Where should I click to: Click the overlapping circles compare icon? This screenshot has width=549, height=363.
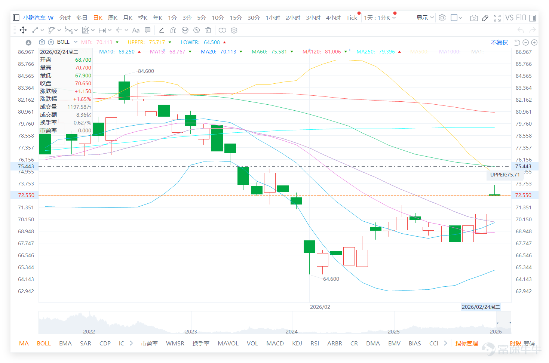coord(223,30)
